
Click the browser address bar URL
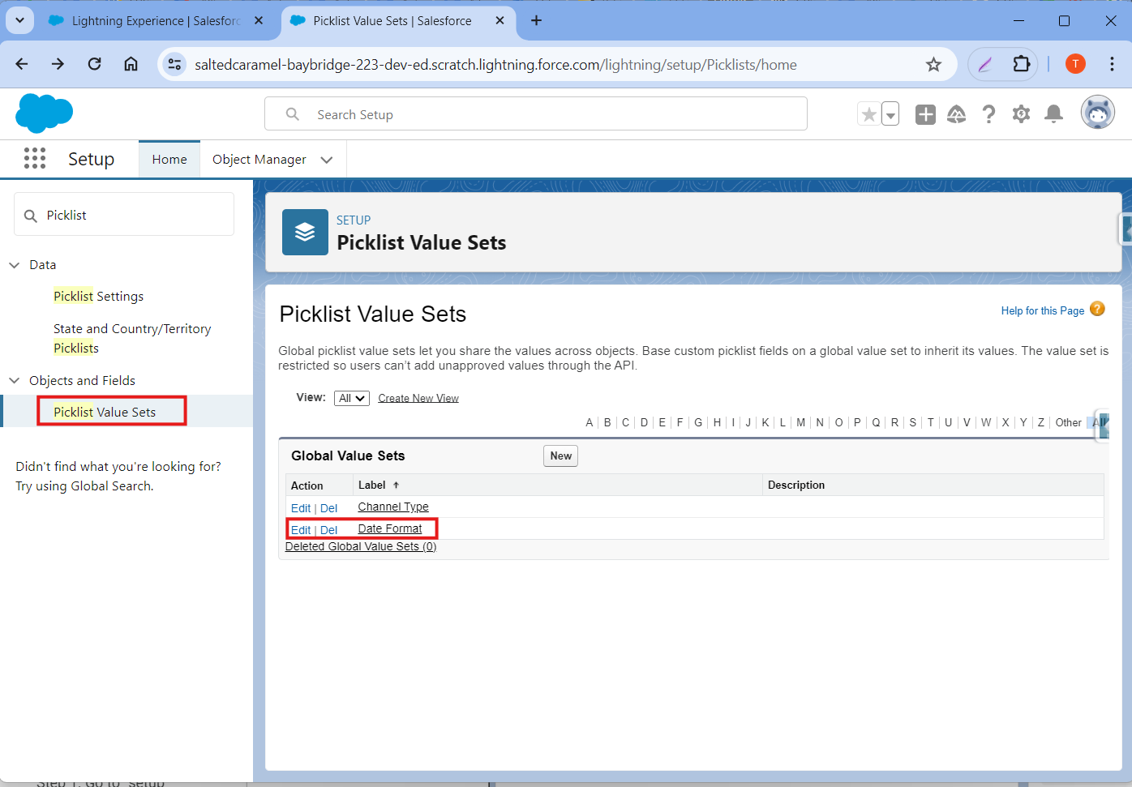(495, 65)
